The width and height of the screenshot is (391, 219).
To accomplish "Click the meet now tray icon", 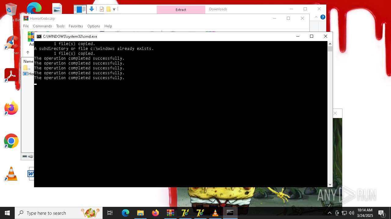I will pyautogui.click(x=337, y=213).
